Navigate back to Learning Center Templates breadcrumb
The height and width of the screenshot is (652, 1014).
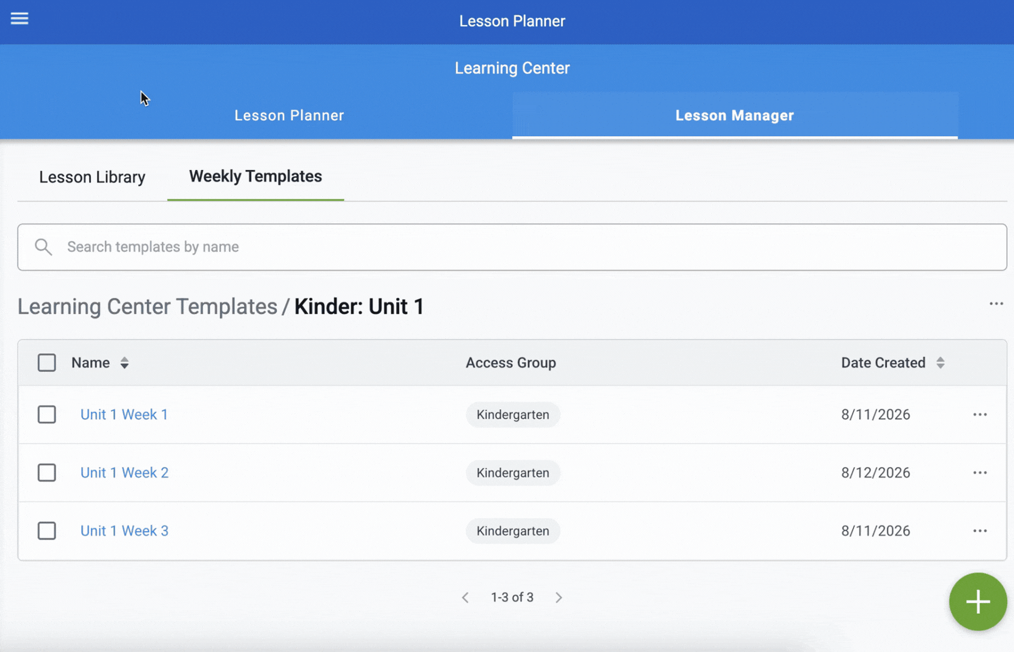[147, 307]
